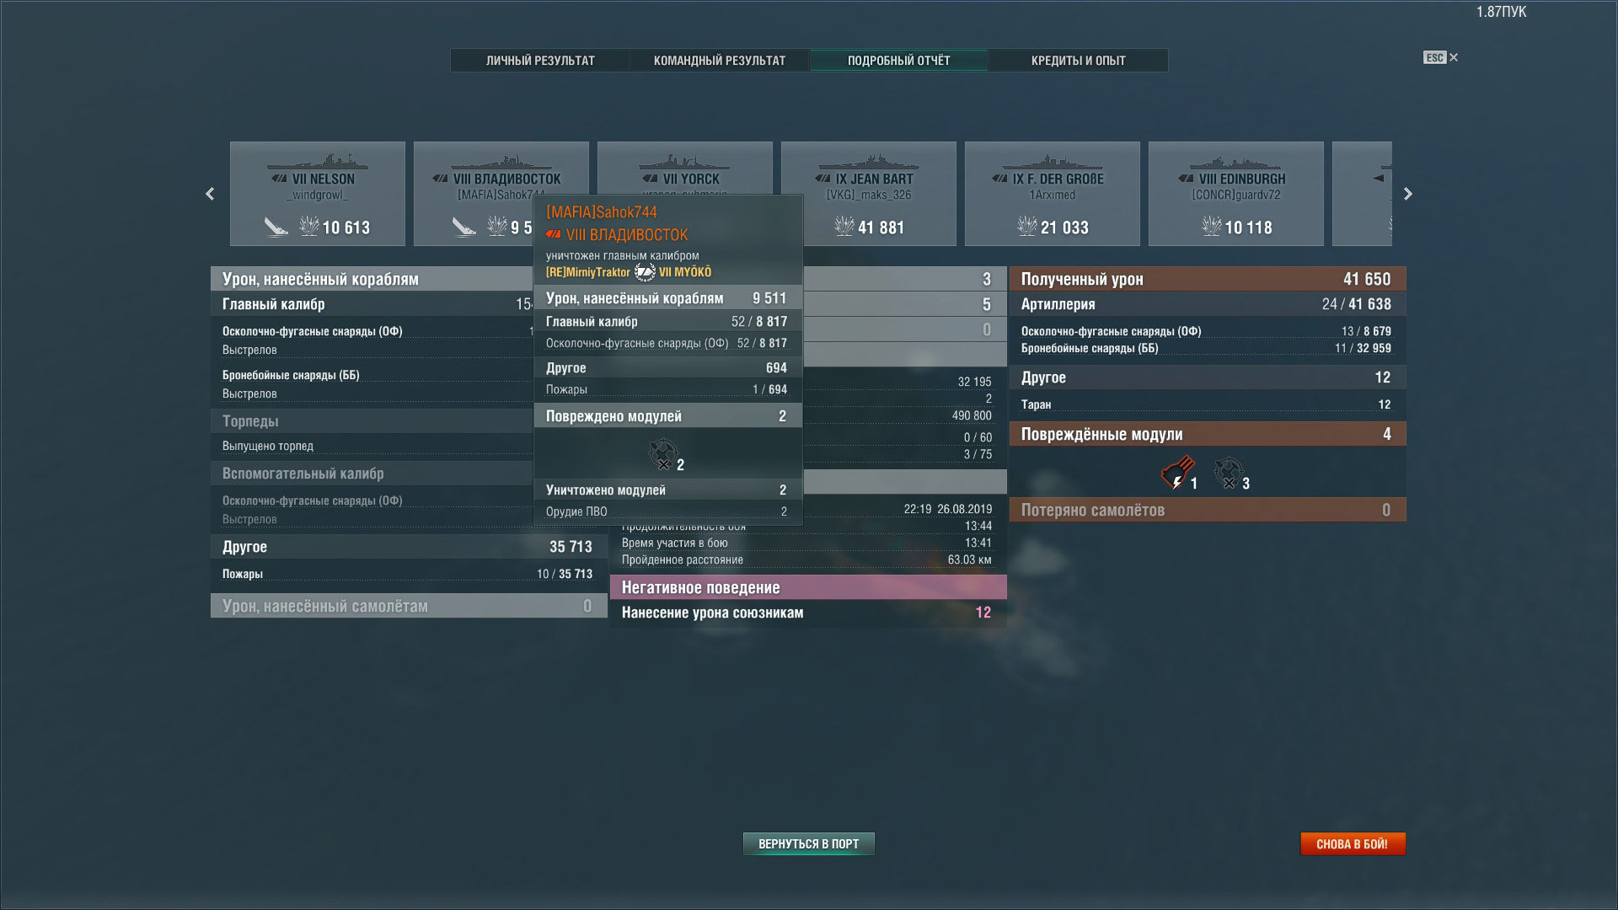1618x910 pixels.
Task: Click the 1.87ПУК label at top
Action: (1501, 12)
